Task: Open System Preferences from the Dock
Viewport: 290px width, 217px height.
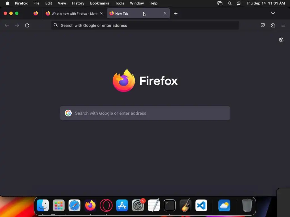Action: [x=138, y=205]
